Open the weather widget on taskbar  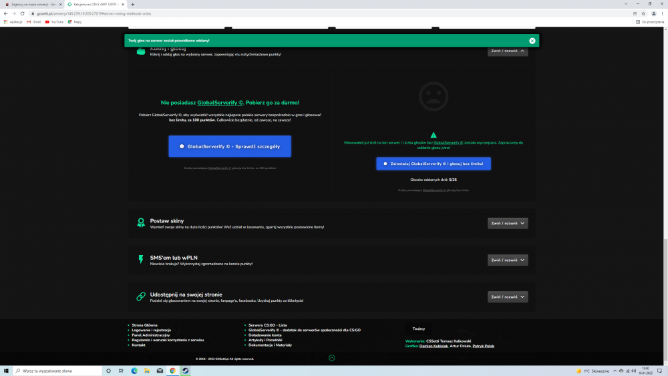pos(593,371)
